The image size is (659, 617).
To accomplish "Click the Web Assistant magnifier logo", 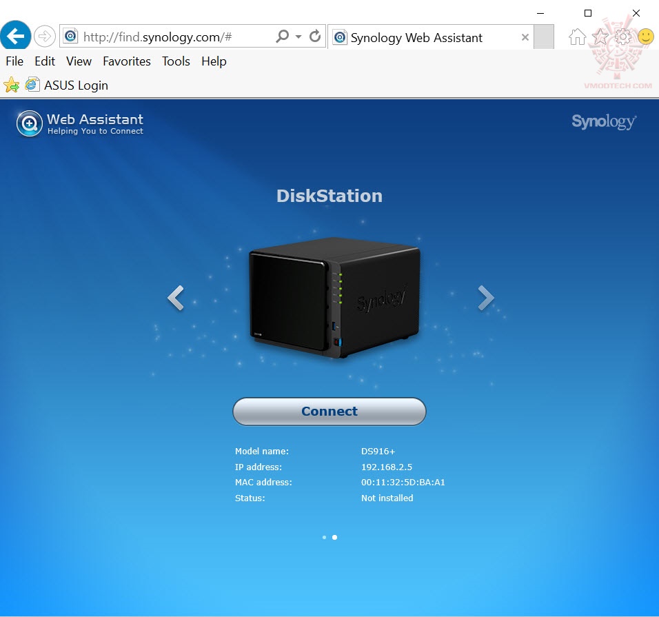I will tap(30, 123).
